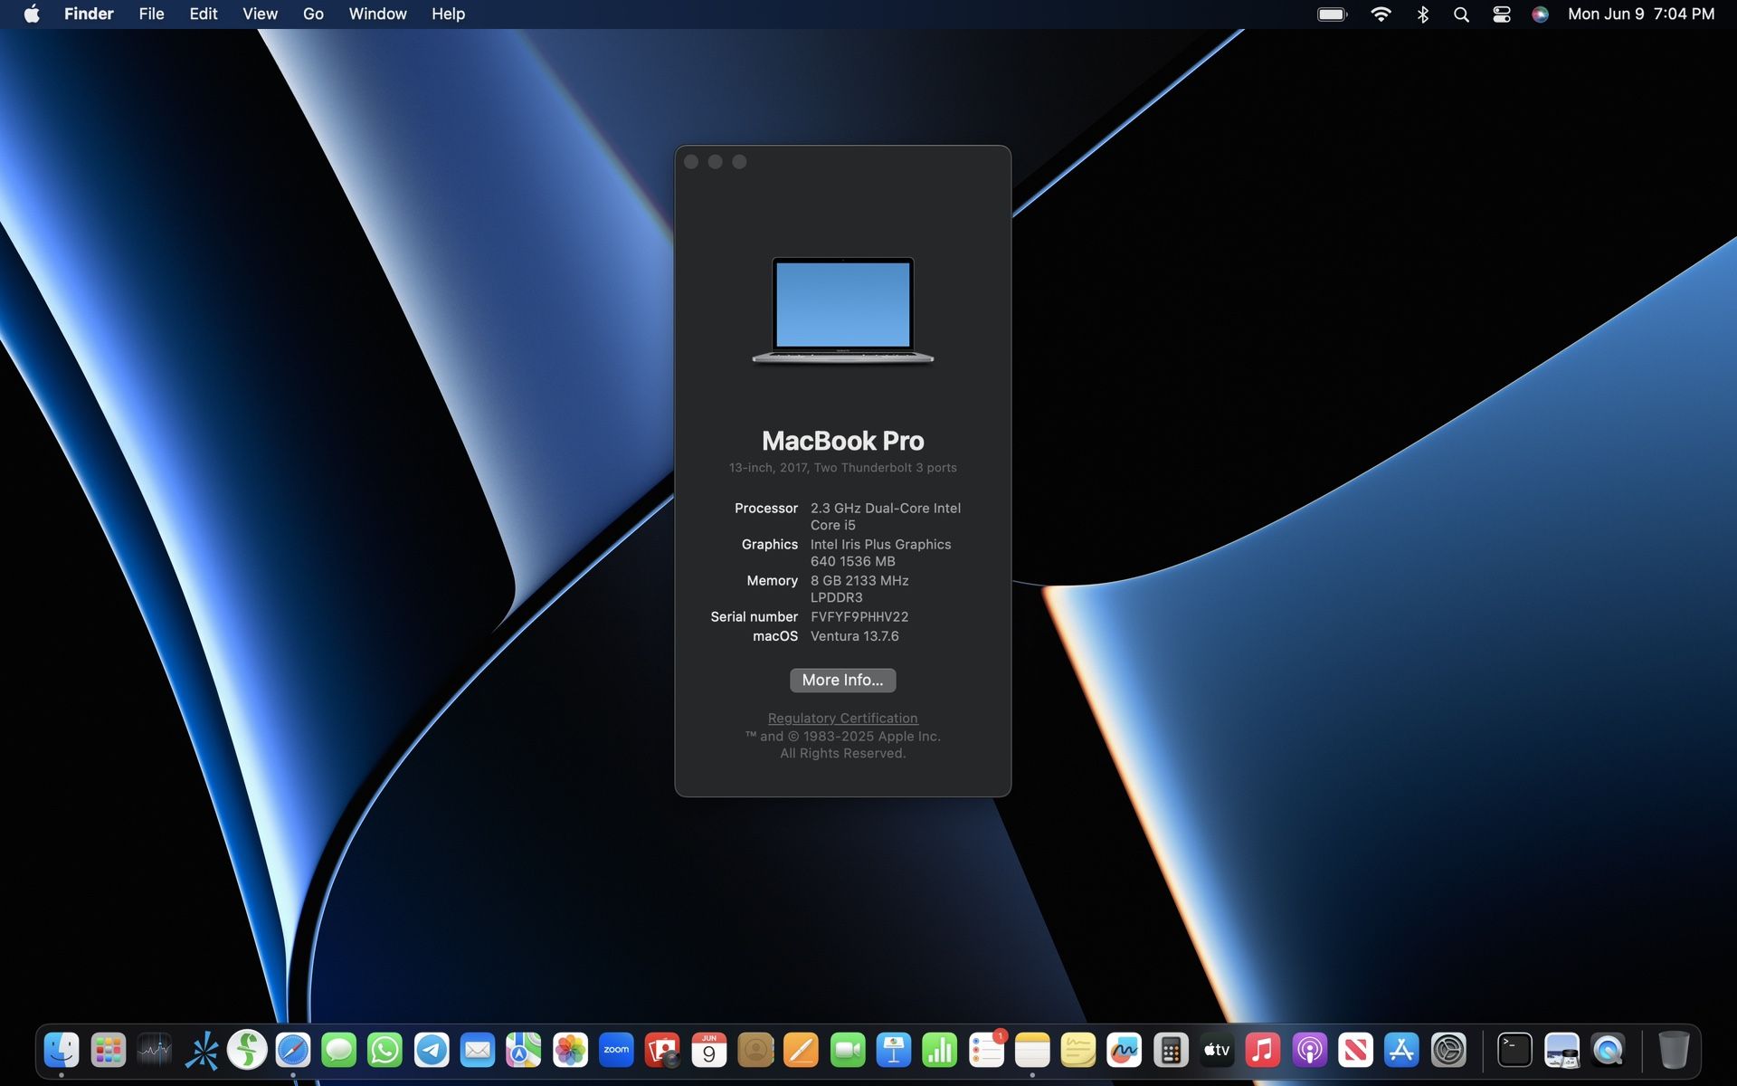Open Apple TV app in the Dock
Viewport: 1737px width, 1086px height.
[x=1217, y=1050]
